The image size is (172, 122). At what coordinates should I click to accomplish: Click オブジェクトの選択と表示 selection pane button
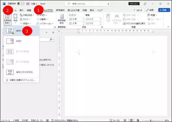(134, 24)
